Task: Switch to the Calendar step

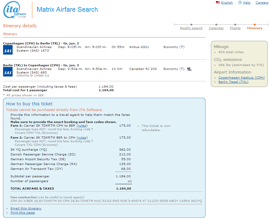Action: (x=216, y=28)
